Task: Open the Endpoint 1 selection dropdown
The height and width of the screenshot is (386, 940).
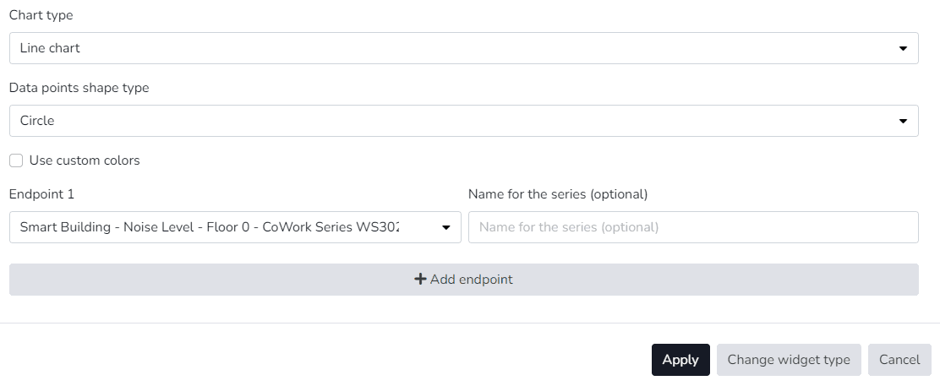Action: (x=235, y=227)
